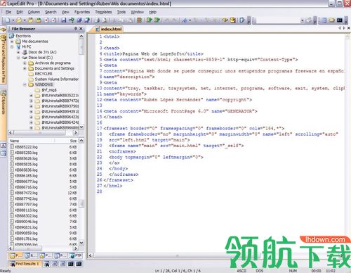Collapse the Mi PC tree node
This screenshot has height=273, width=351.
click(12, 46)
